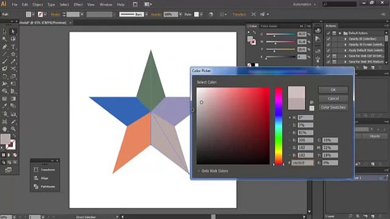This screenshot has height=219, width=390.
Task: Open the Object menu
Action: [x=38, y=4]
